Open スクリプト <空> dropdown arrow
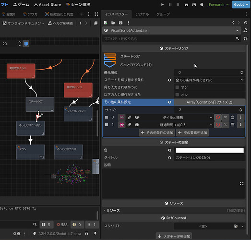Screen dimensions: 251x240 tap(242, 226)
